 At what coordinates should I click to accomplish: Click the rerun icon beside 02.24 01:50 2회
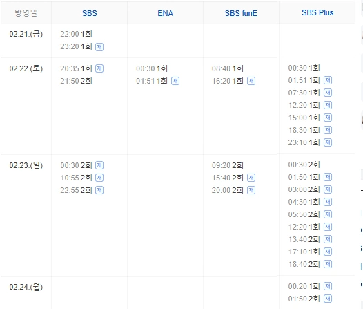click(x=328, y=299)
